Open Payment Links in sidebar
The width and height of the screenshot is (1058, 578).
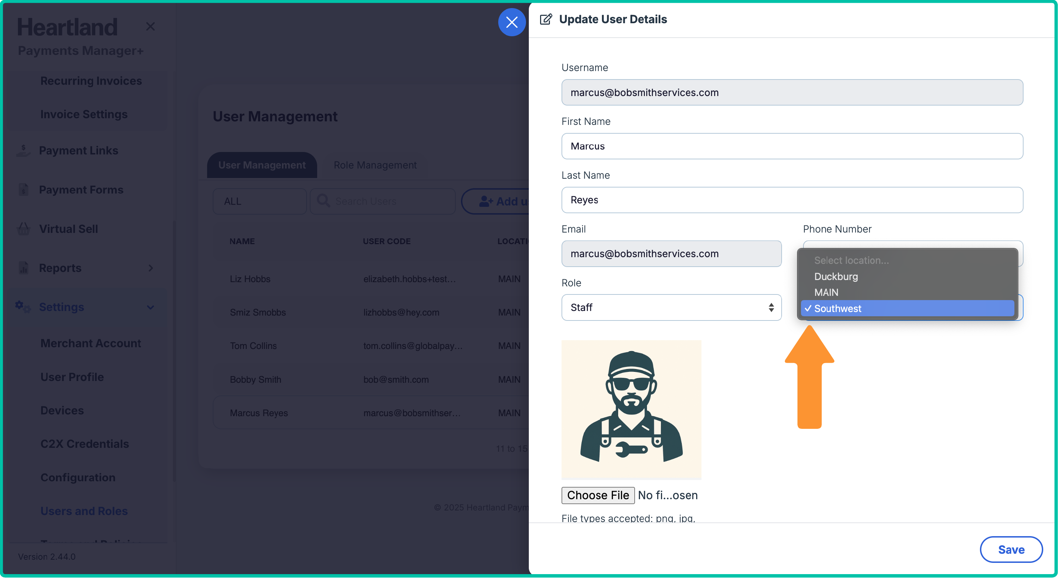tap(78, 150)
